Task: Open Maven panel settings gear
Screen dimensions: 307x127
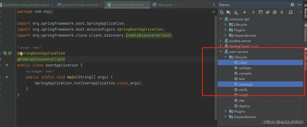Action: [292, 5]
